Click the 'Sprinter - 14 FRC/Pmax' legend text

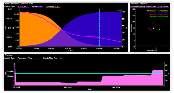tap(159, 16)
